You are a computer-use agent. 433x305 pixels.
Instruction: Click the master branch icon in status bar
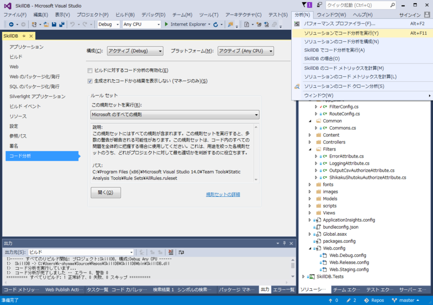[395, 300]
